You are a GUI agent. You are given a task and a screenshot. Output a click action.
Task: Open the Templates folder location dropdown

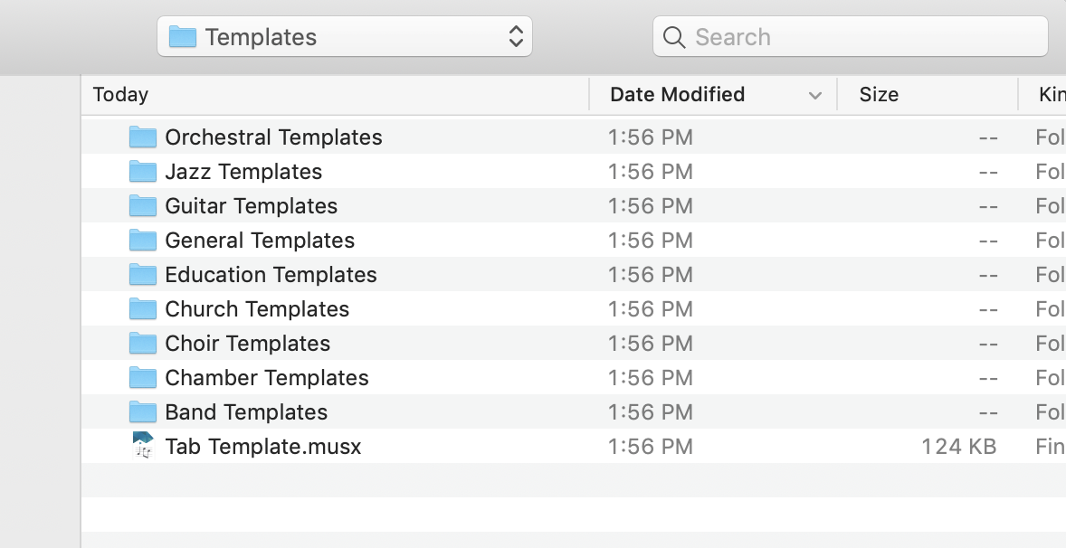point(345,37)
